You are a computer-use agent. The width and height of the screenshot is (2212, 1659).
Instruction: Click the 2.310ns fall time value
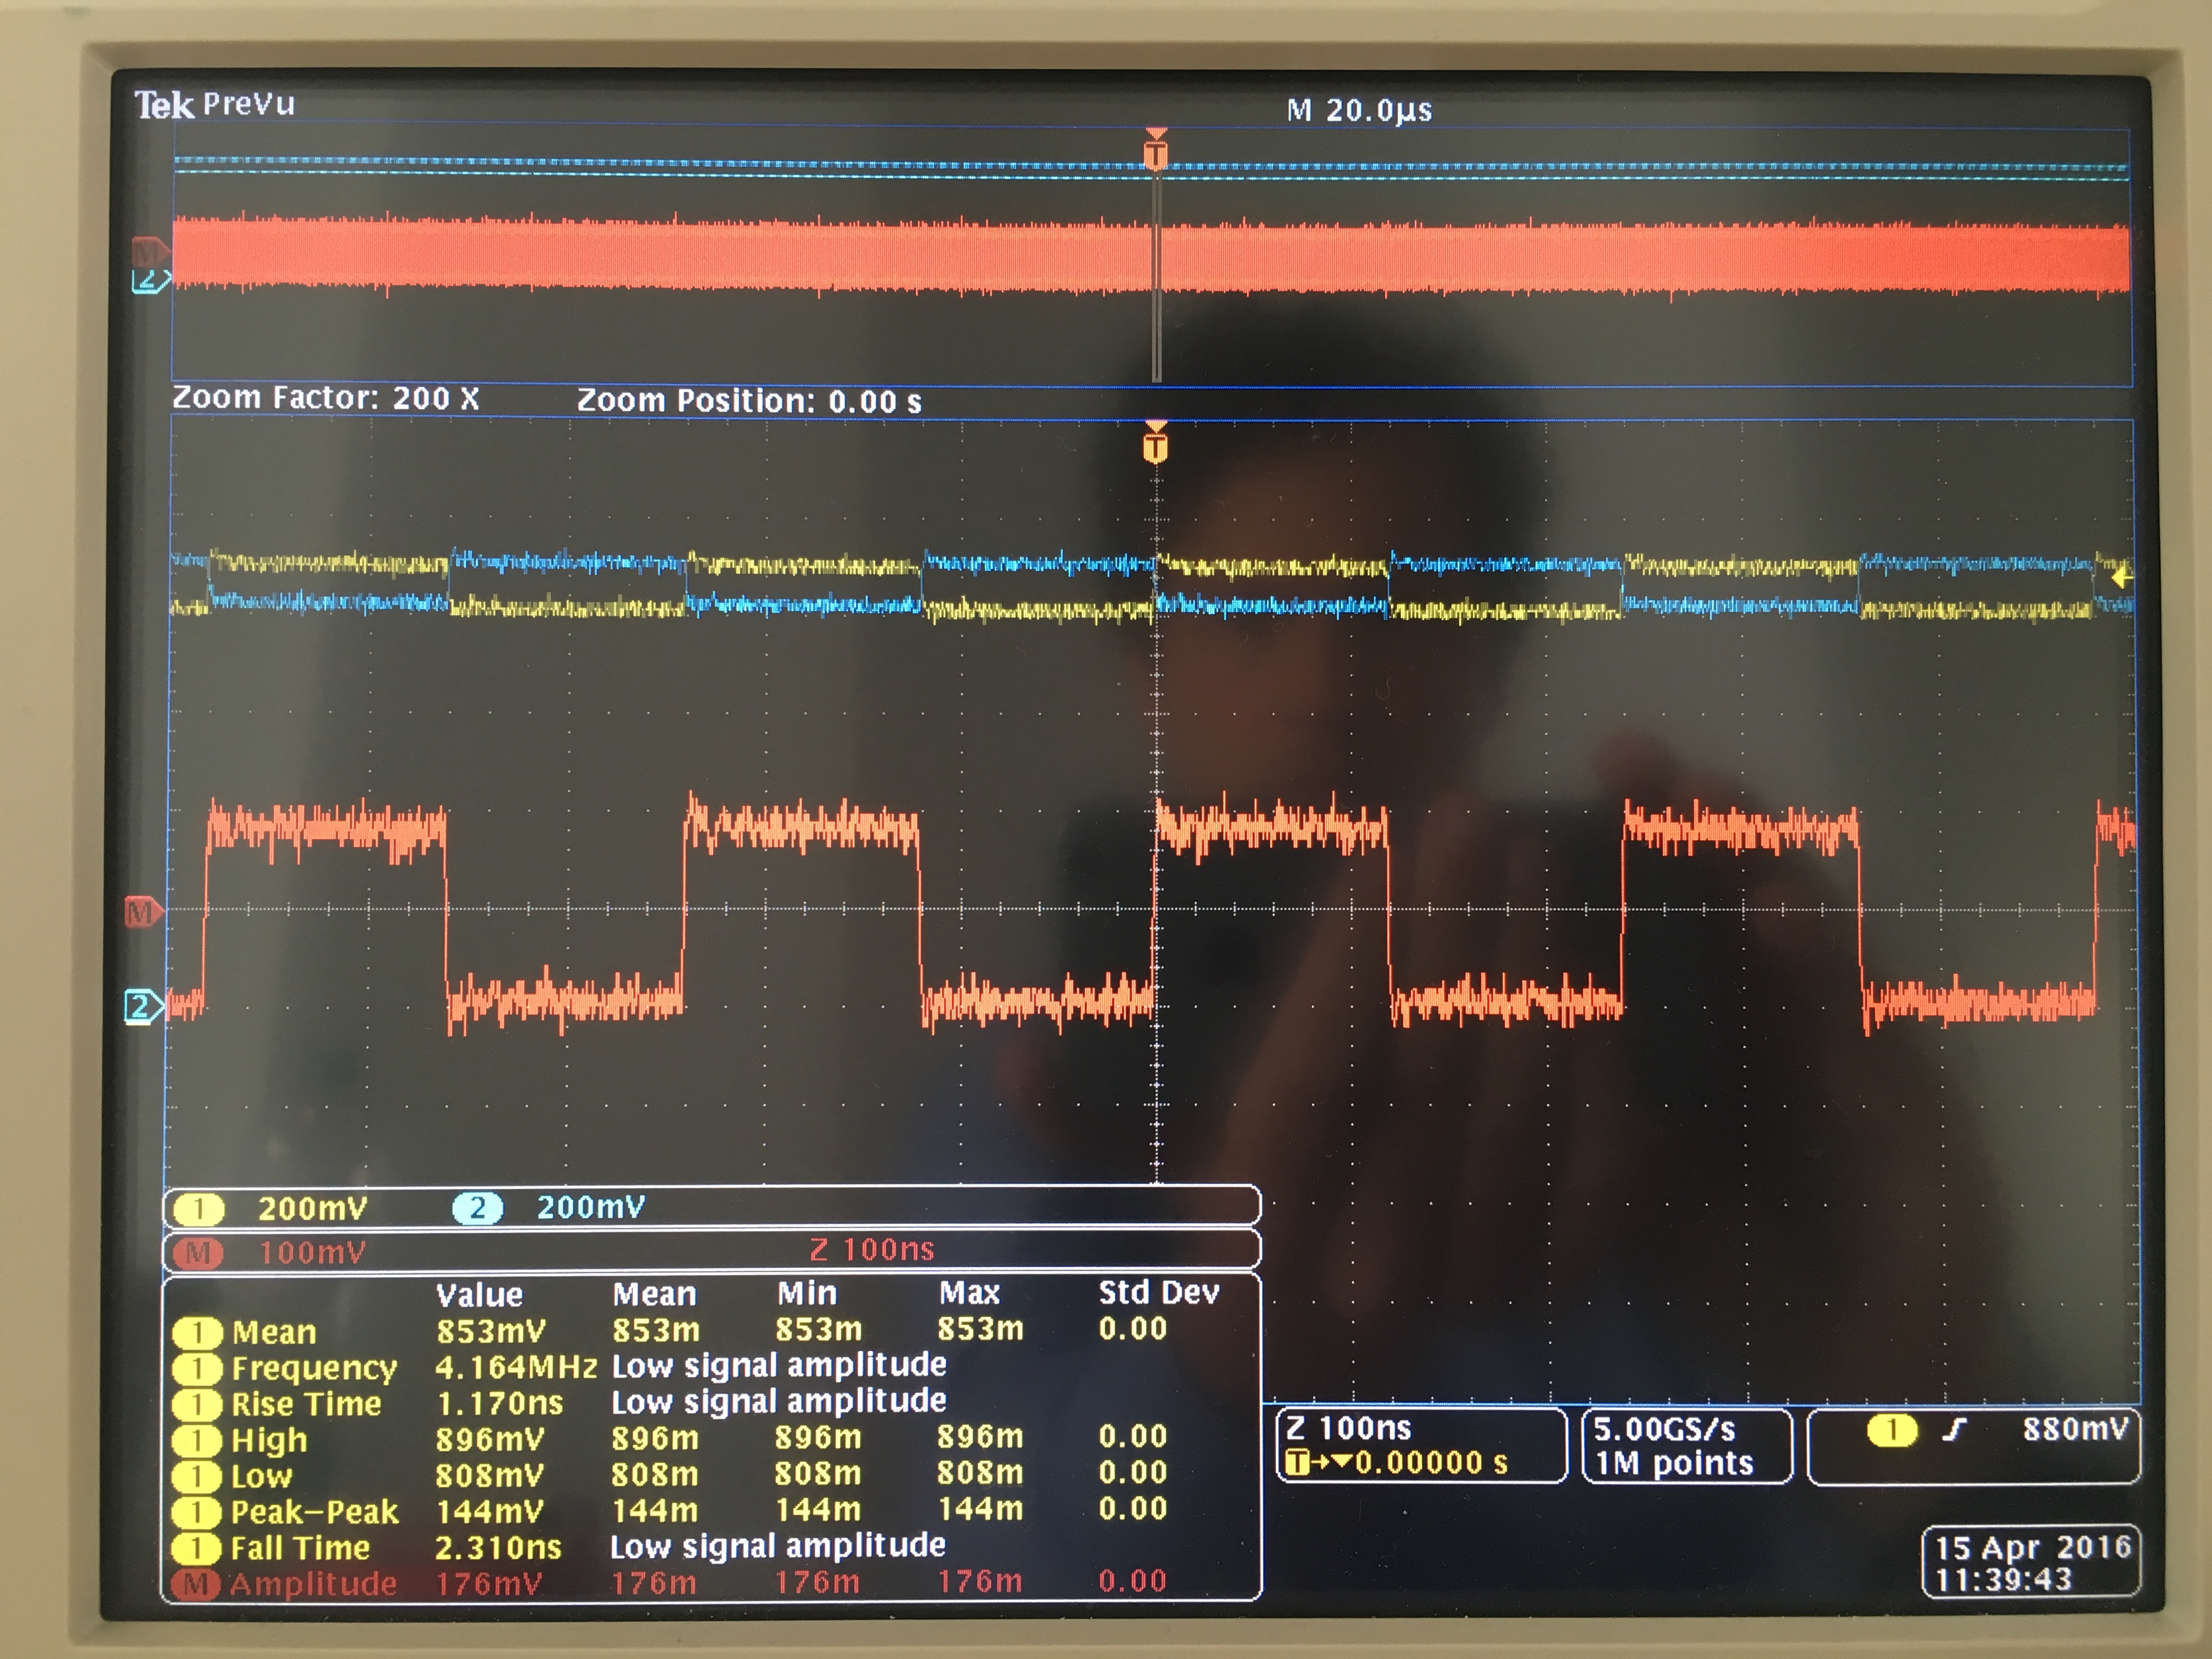498,1548
